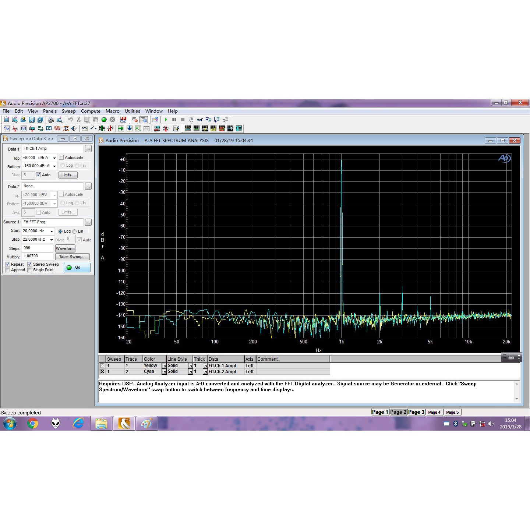
Task: Click the Table Sweep... button
Action: (72, 257)
